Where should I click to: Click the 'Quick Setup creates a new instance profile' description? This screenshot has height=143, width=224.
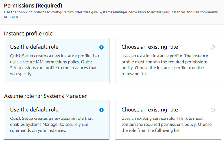pyautogui.click(x=55, y=65)
